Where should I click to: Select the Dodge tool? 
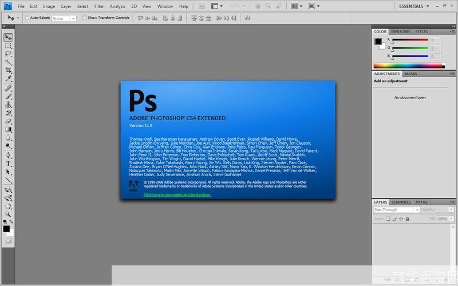pos(8,146)
